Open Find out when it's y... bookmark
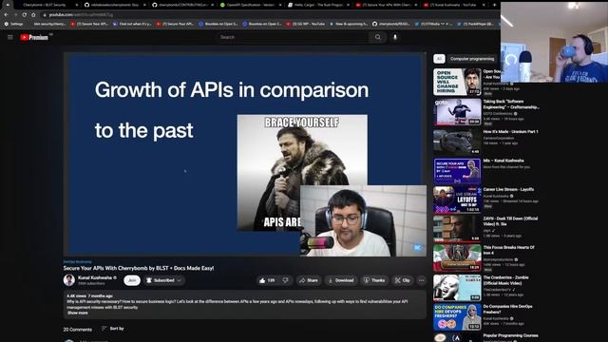The width and height of the screenshot is (608, 342). [133, 24]
